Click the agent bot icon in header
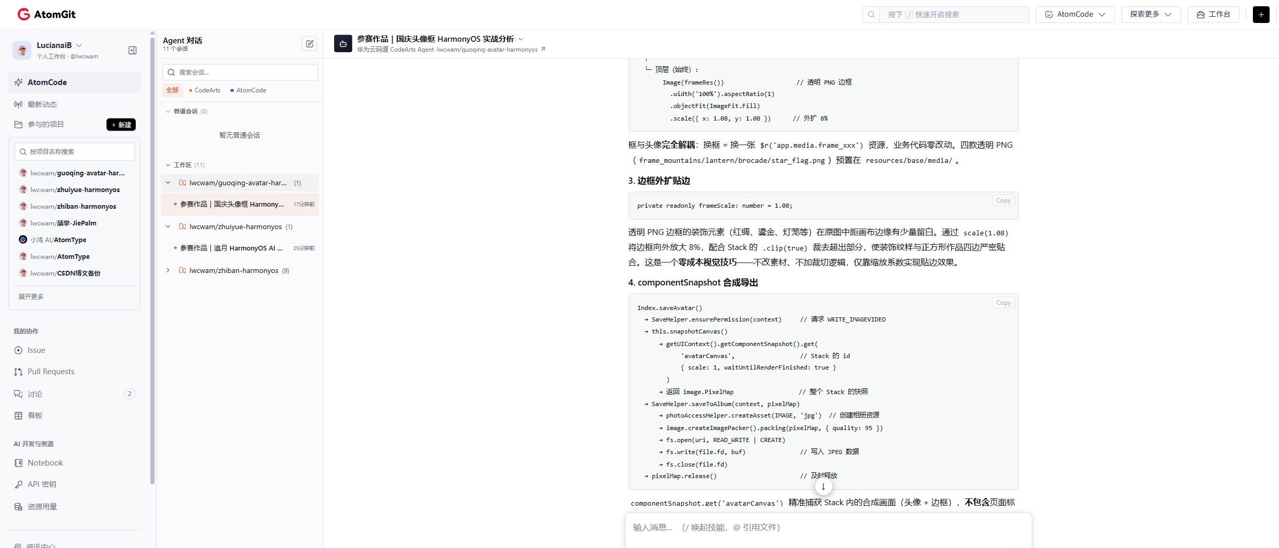The width and height of the screenshot is (1279, 548). click(343, 44)
